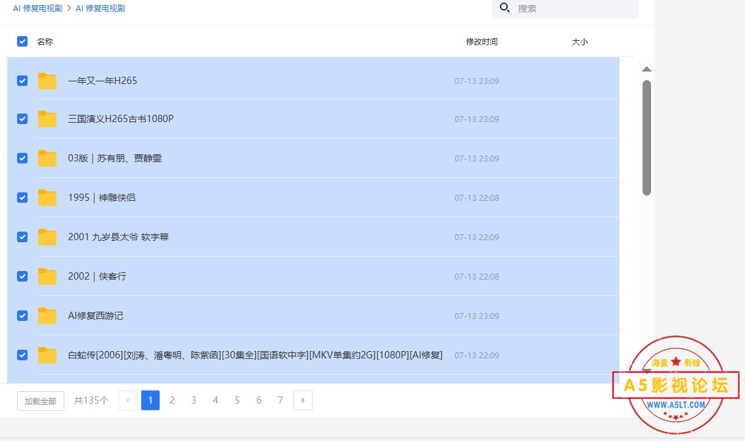Image resolution: width=745 pixels, height=441 pixels.
Task: Open the 2002 侠客行 folder icon
Action: click(47, 277)
